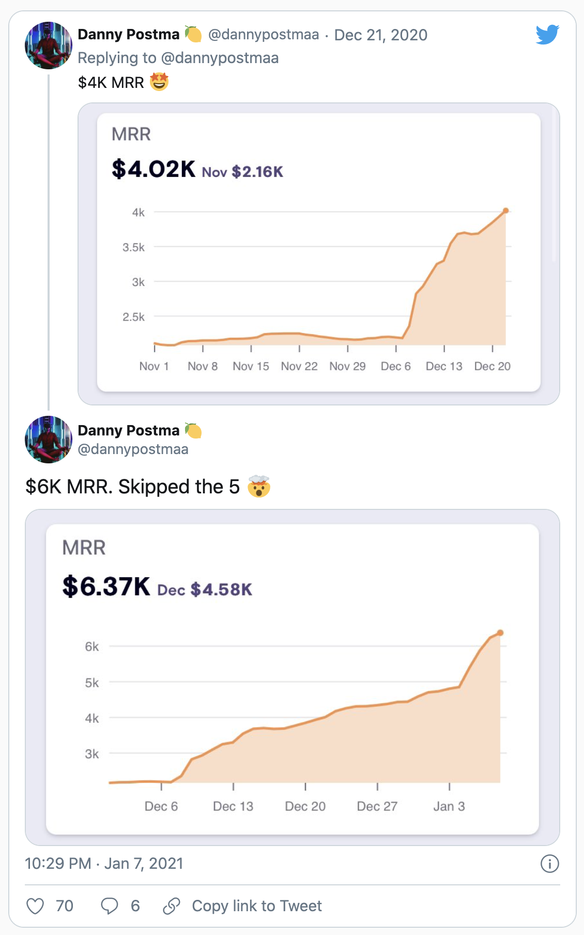Open the $4.02K MRR chart image
The height and width of the screenshot is (935, 584).
[318, 253]
